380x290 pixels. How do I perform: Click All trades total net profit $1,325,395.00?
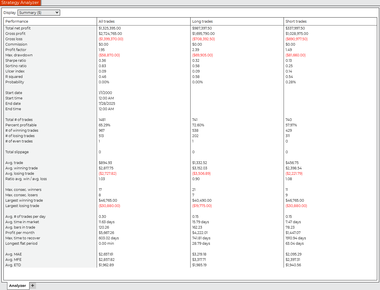pos(110,28)
